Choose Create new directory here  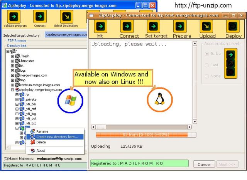(55, 137)
